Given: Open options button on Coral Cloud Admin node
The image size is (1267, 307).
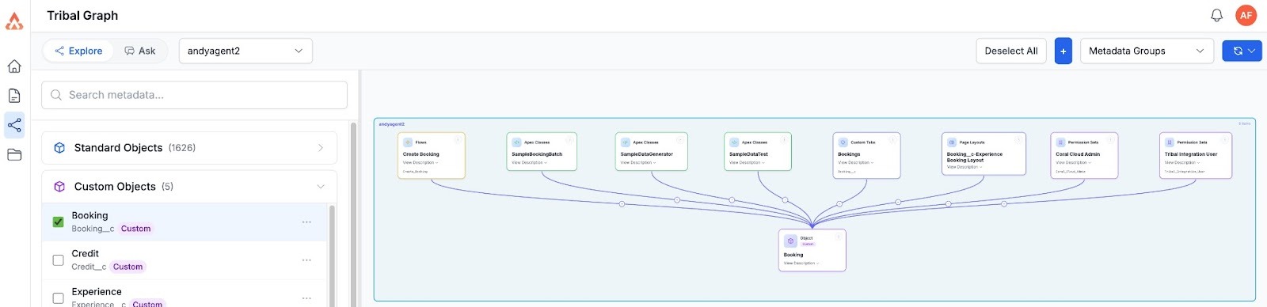Looking at the screenshot, I should (1110, 140).
